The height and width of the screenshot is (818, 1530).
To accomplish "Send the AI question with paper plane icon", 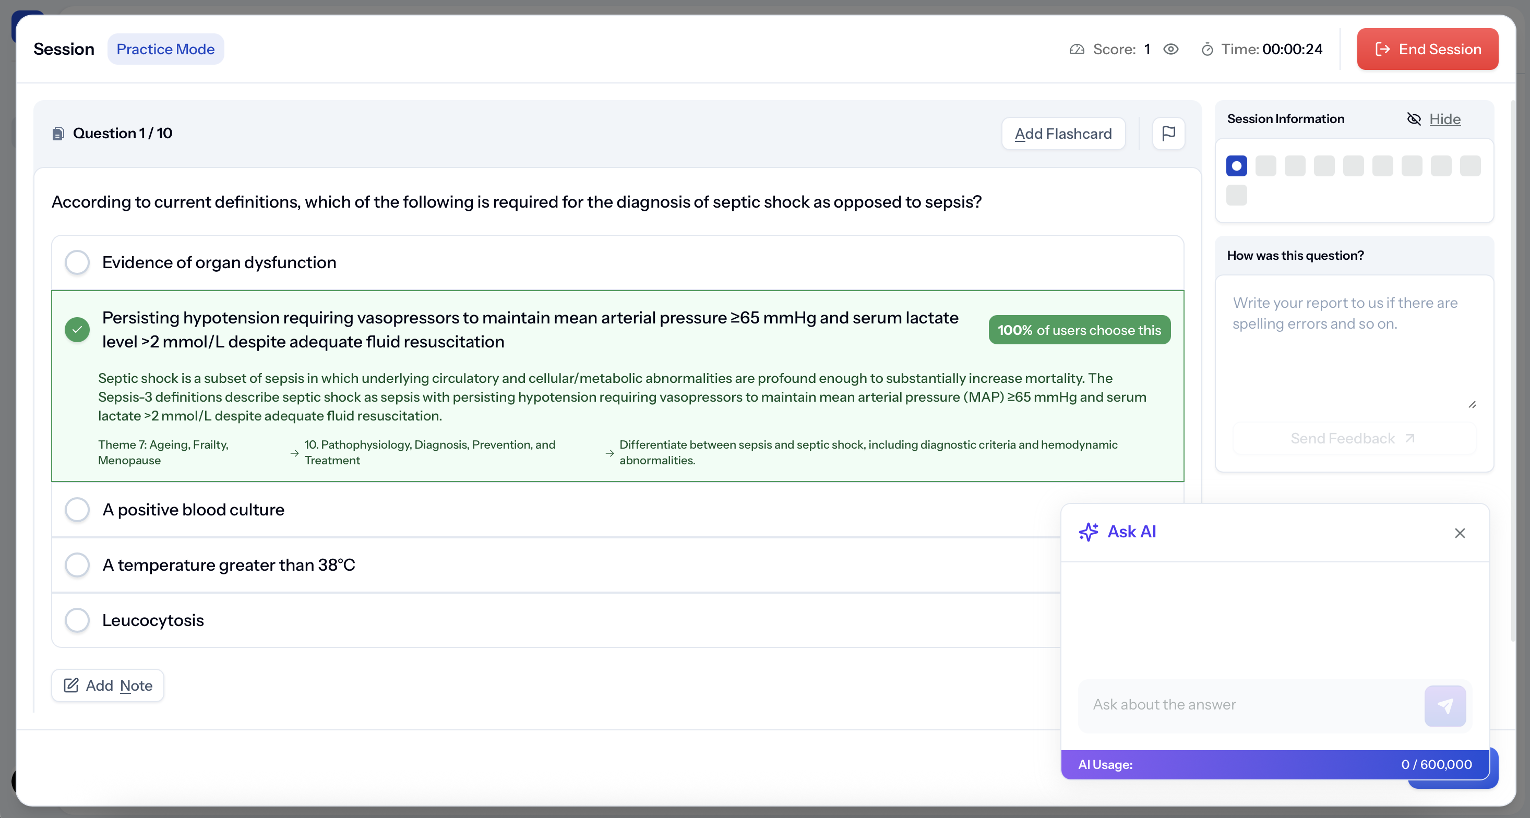I will [1444, 705].
